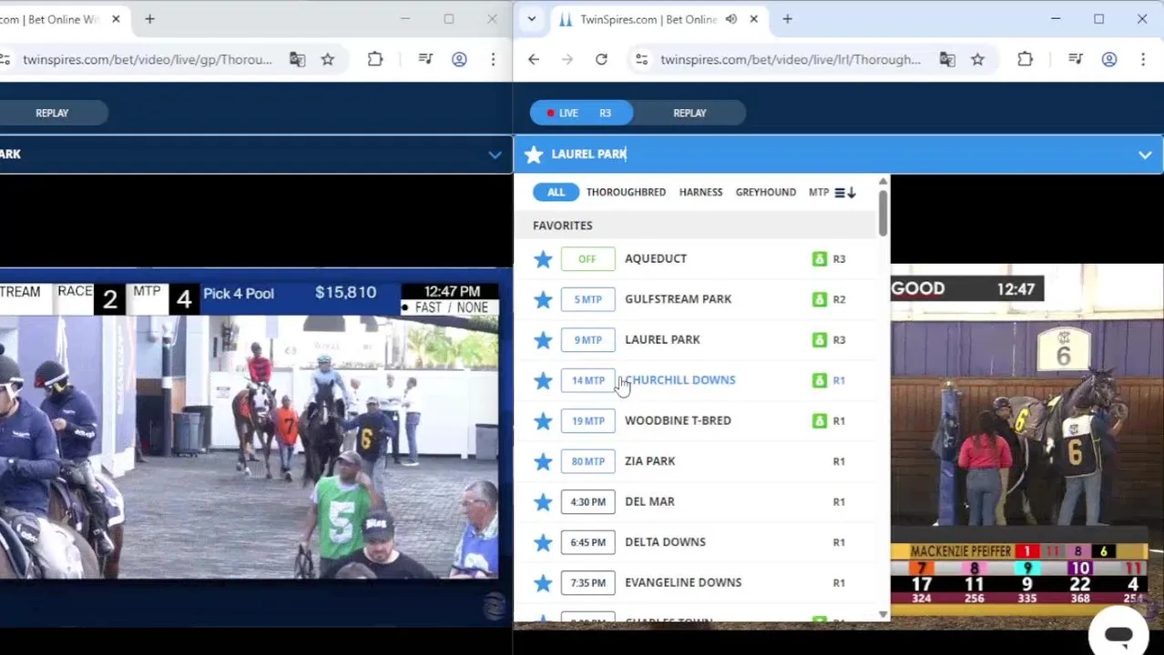Open site info icon in left window address bar
Image resolution: width=1164 pixels, height=655 pixels.
5,60
